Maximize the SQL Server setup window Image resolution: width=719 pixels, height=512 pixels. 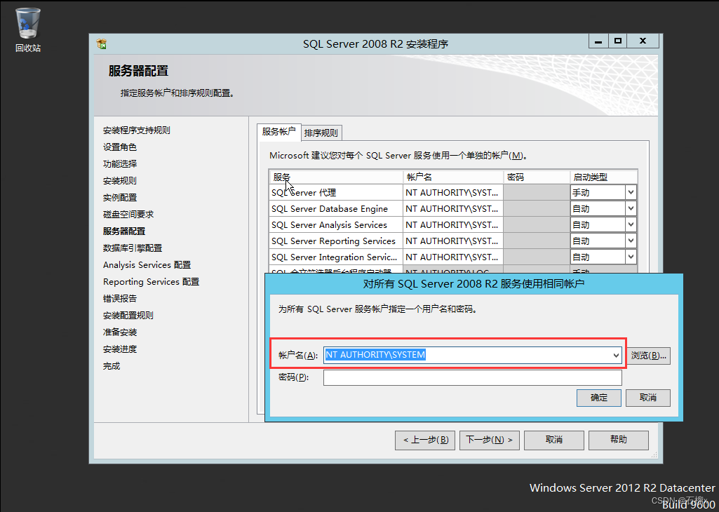tap(618, 41)
